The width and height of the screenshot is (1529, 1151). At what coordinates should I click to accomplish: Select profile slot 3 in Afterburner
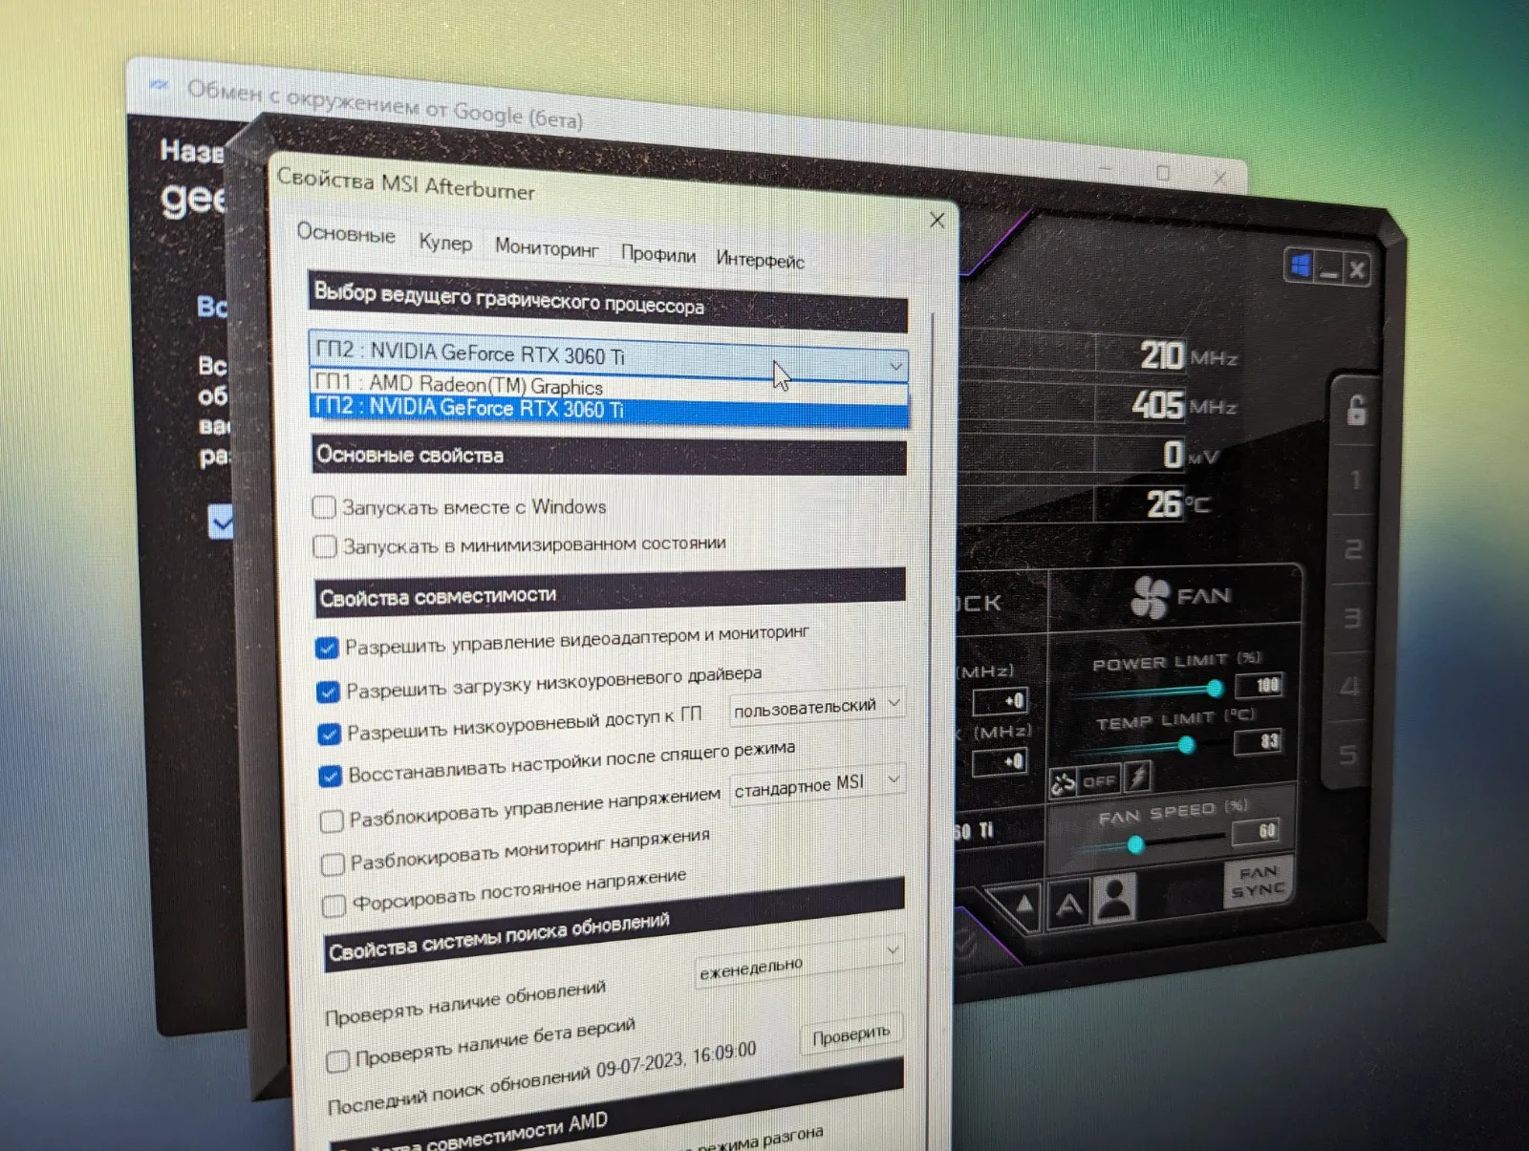point(1351,618)
